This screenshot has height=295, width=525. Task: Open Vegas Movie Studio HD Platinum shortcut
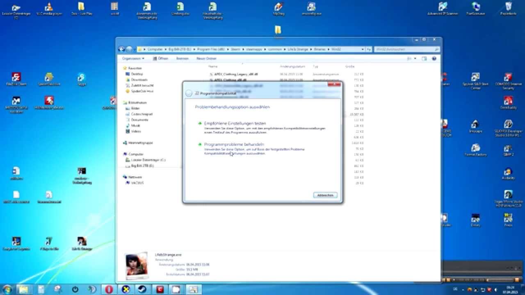point(508,199)
